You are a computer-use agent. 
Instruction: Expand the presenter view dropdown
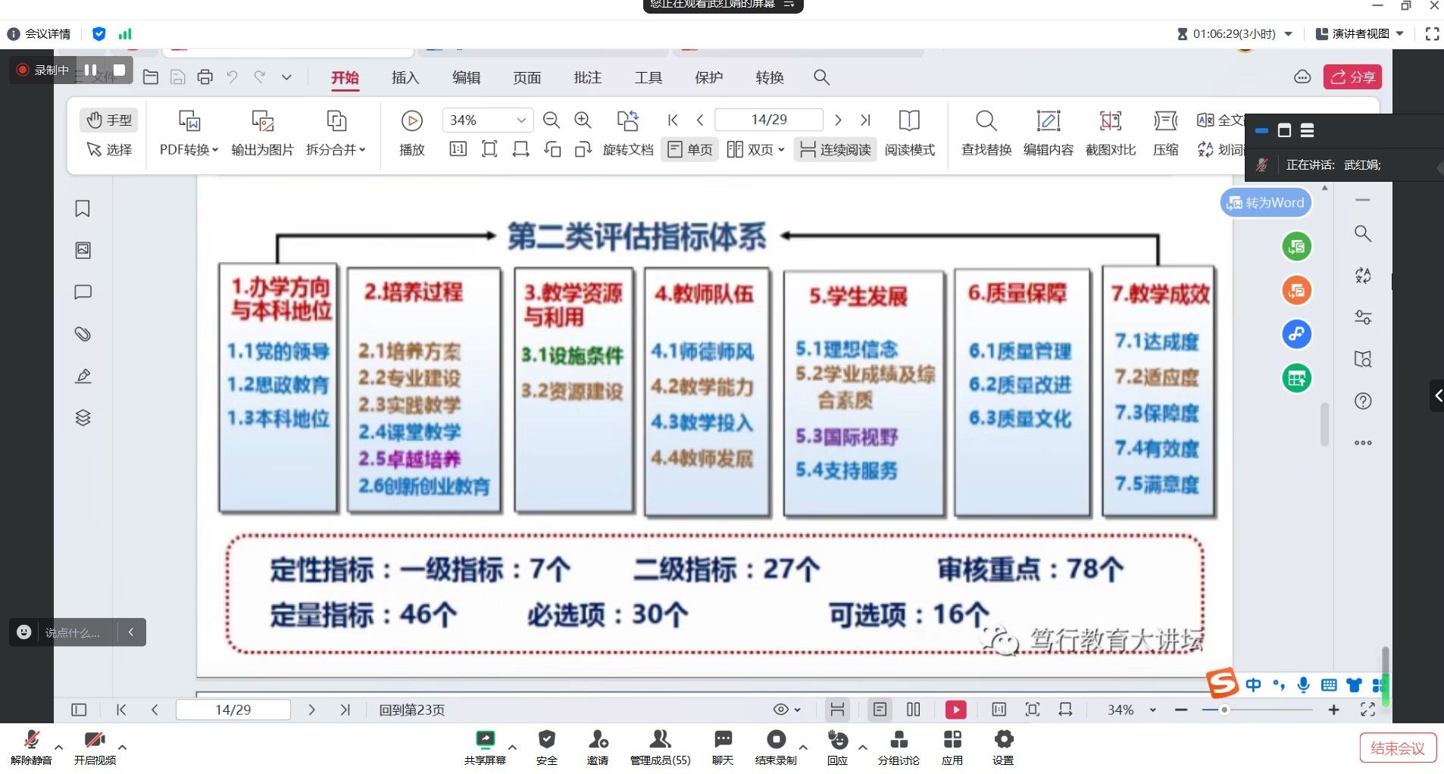(1399, 33)
